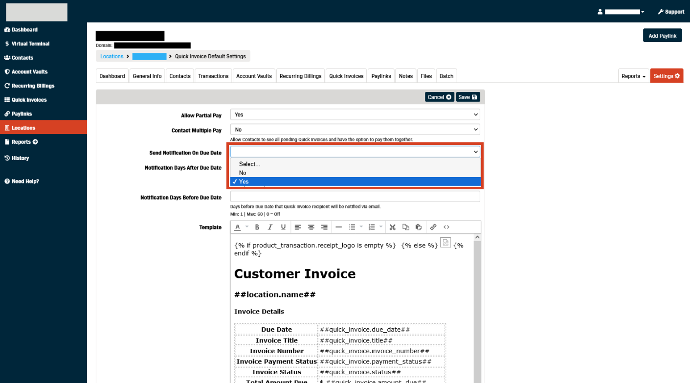Open text color dropdown arrow
The height and width of the screenshot is (383, 690).
coord(247,227)
